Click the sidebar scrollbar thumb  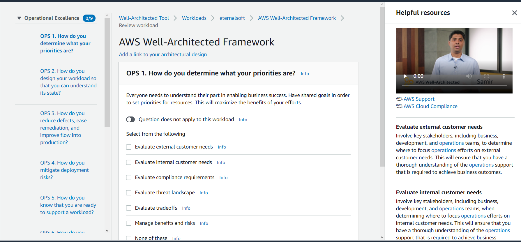107,73
